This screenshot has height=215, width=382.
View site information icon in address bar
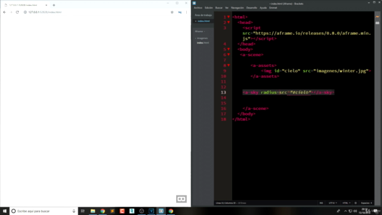coord(25,12)
